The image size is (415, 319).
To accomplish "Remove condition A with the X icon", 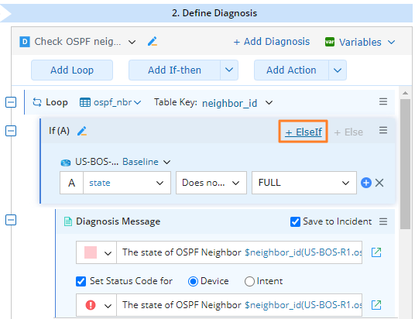I will coord(379,183).
